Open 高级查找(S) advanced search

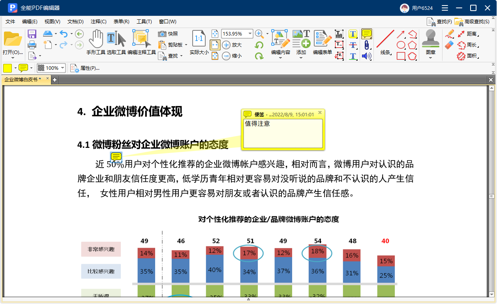coord(472,22)
